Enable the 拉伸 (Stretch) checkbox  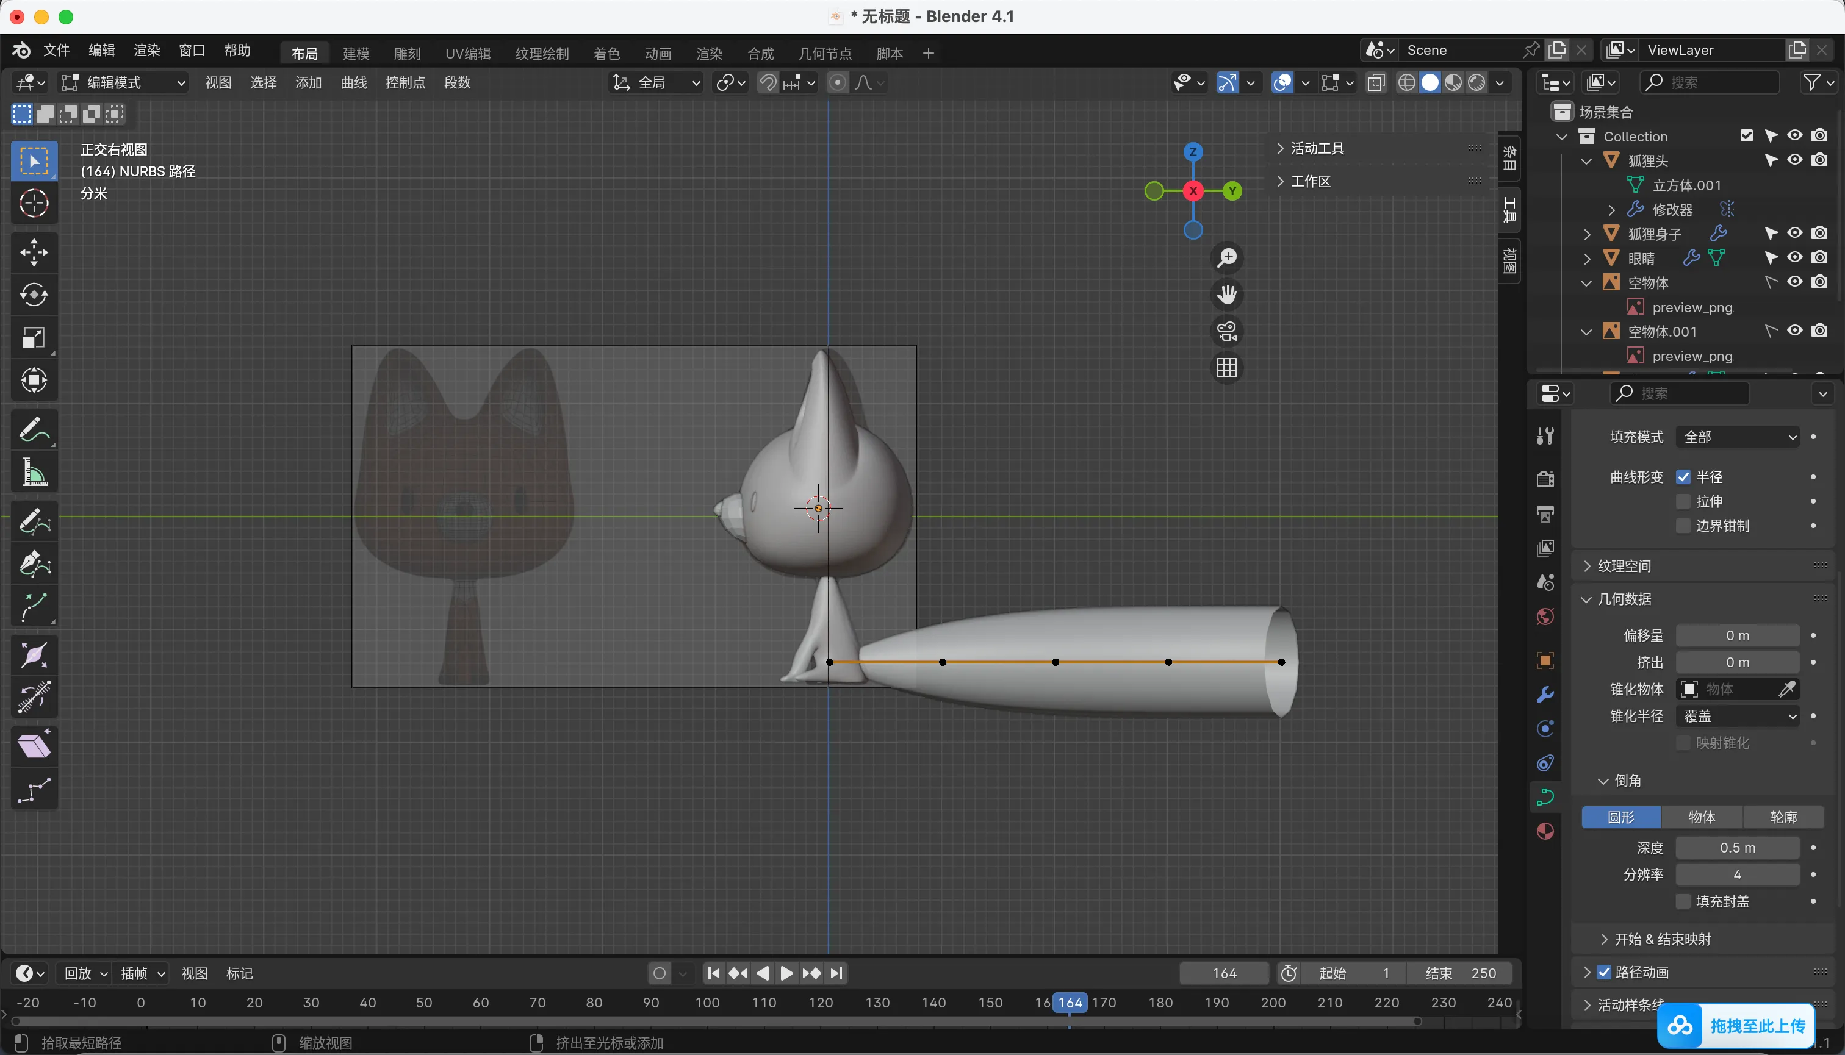(1683, 501)
